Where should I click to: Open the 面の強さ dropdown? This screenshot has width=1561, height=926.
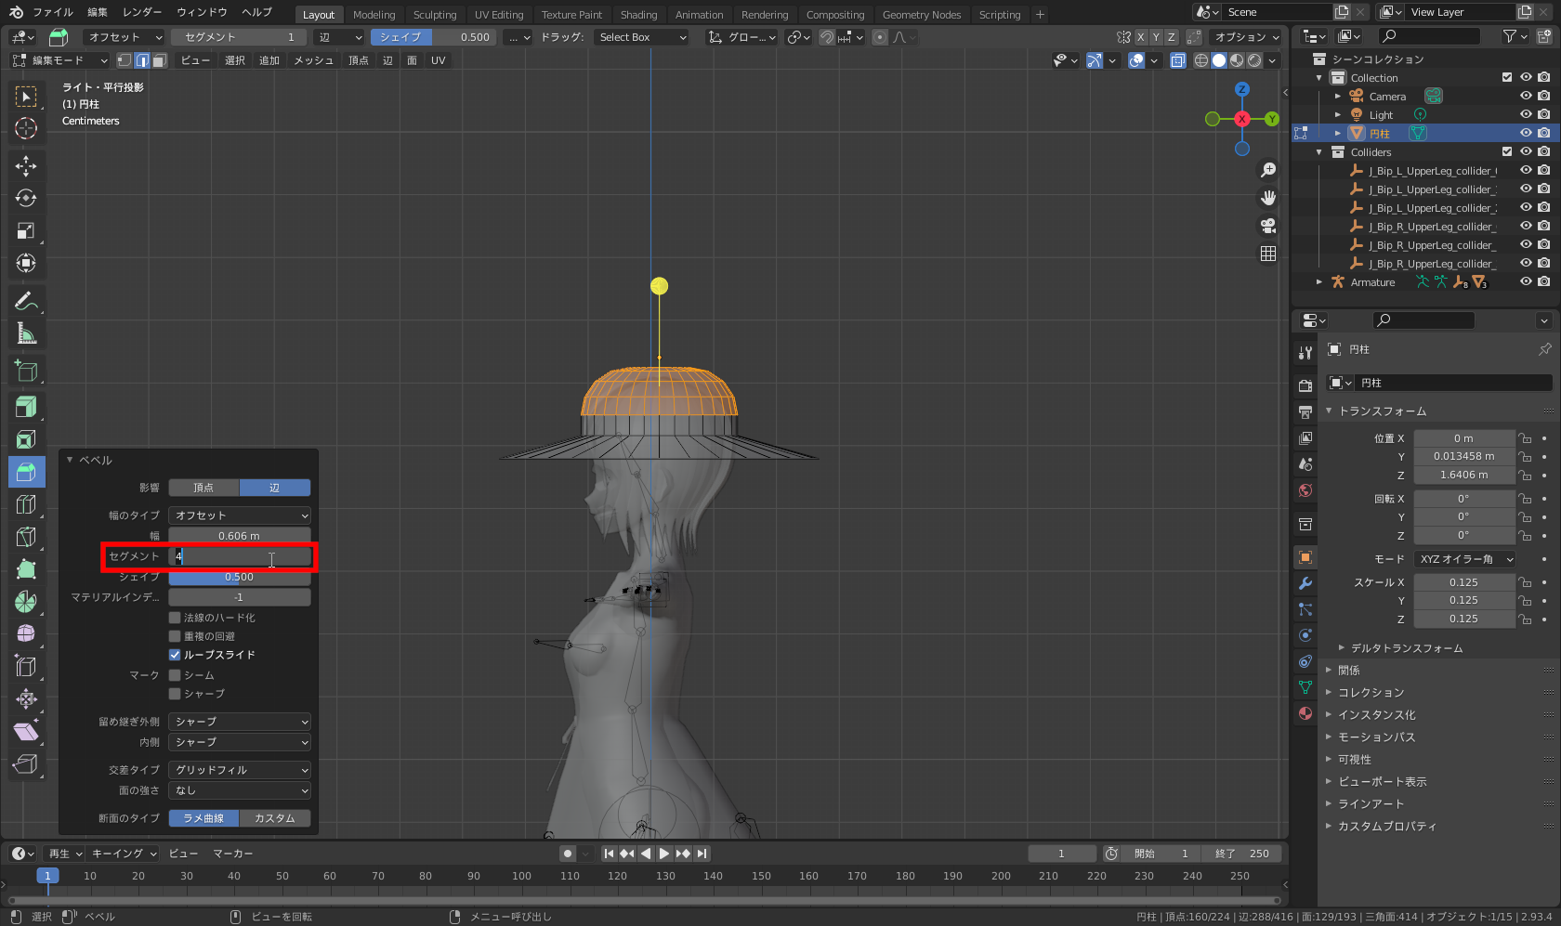240,790
